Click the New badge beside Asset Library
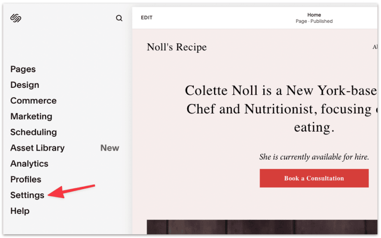The height and width of the screenshot is (238, 381). 110,148
